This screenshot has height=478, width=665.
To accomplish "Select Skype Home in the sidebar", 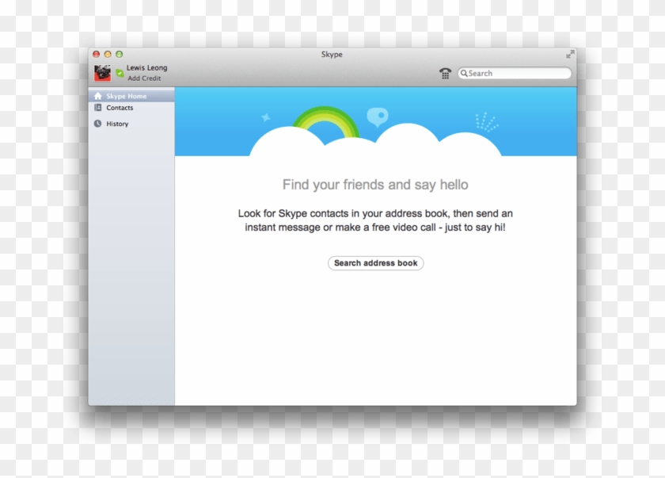I will click(125, 95).
